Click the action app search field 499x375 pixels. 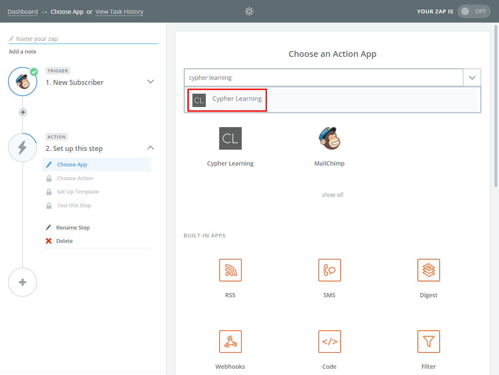[323, 78]
